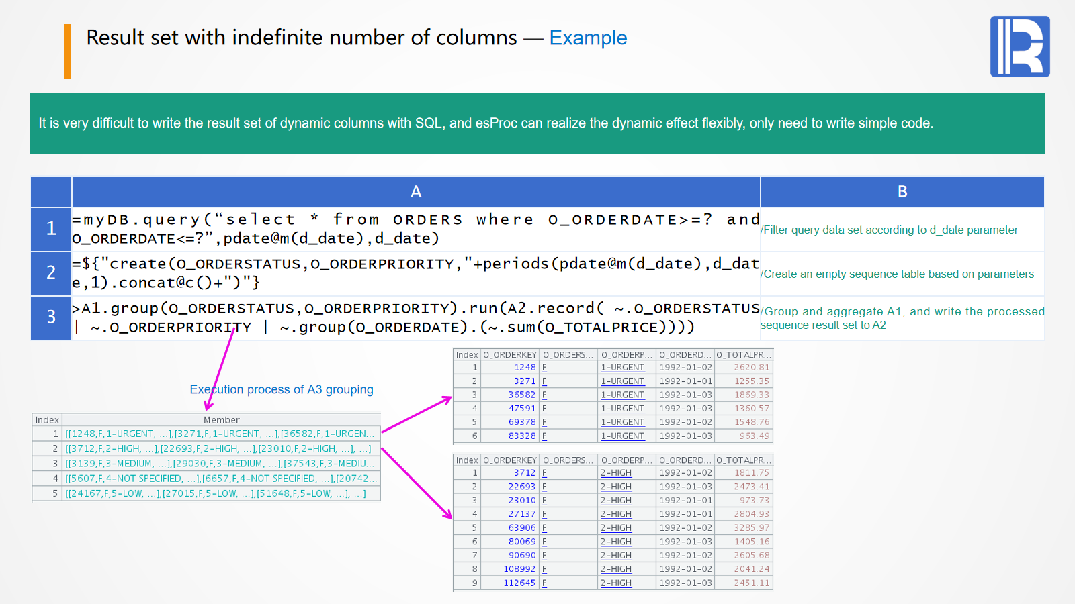Click cell A1 containing the myDB.query code

click(416, 229)
